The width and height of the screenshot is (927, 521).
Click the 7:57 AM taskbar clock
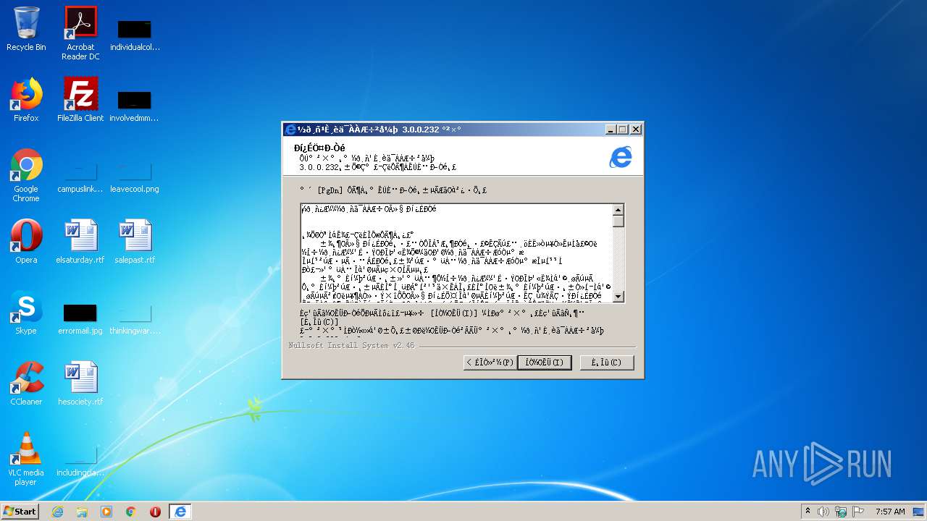tap(890, 512)
